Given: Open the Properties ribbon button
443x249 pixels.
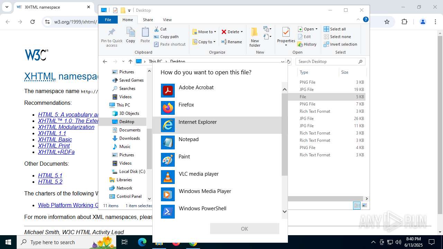Looking at the screenshot, I should (x=286, y=37).
